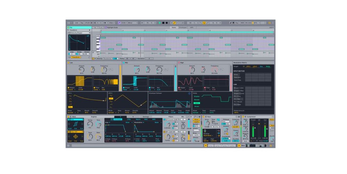Screen dimensions: 347x174
Task: Open the Matrix tab in Meld
Action: coord(138,119)
